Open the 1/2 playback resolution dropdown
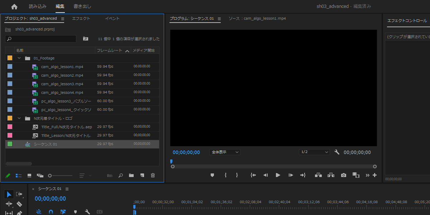The image size is (430, 215). coord(314,152)
